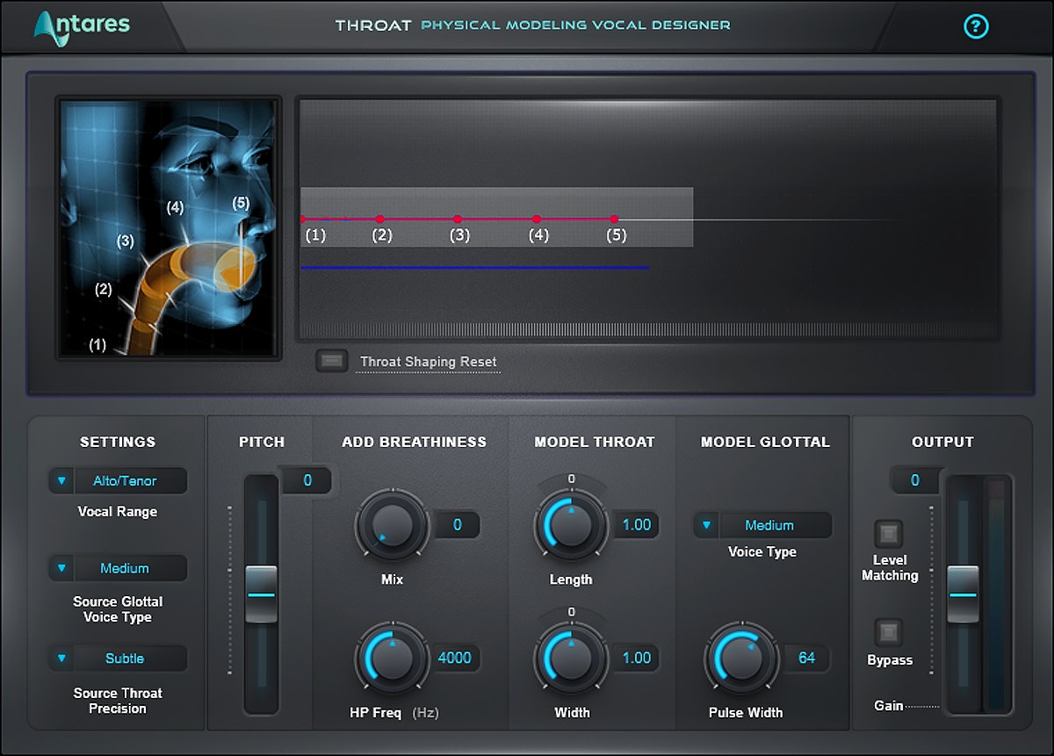
Task: Toggle the Level Matching button
Action: pos(888,534)
